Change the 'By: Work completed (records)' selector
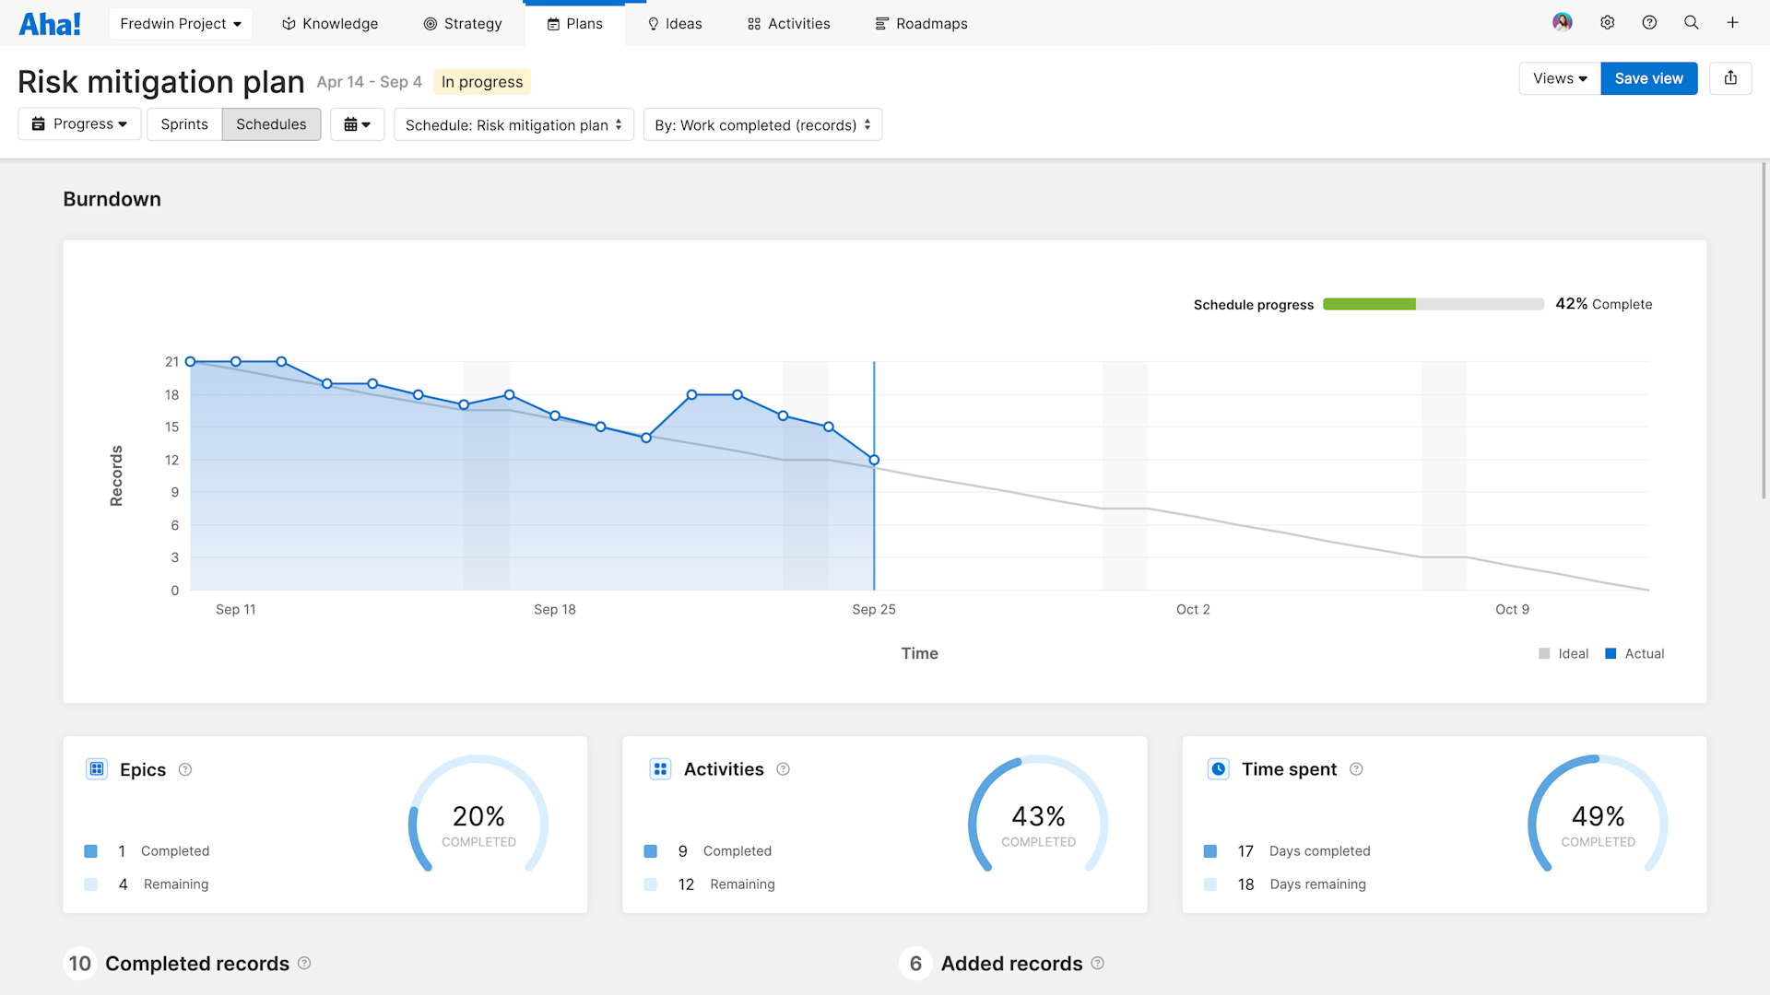Screen dimensions: 1770x995 click(762, 124)
